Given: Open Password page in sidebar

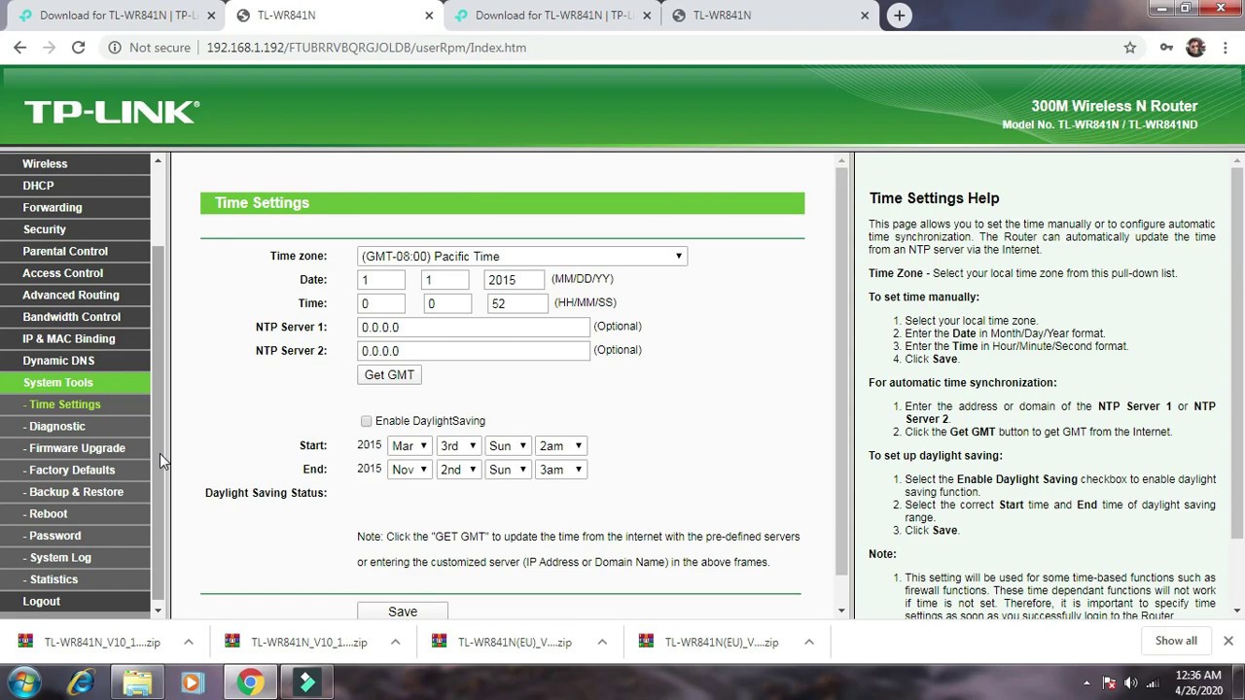Looking at the screenshot, I should coord(75,536).
